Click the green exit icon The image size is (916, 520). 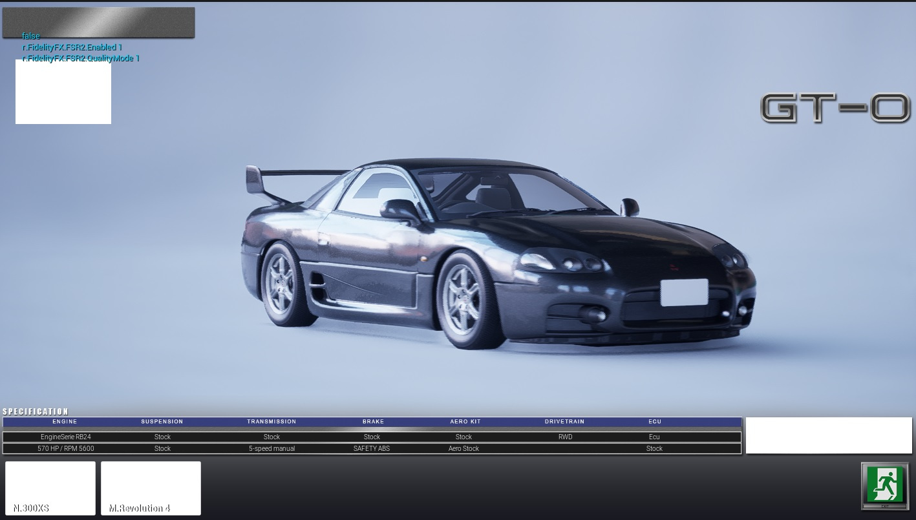pyautogui.click(x=884, y=486)
